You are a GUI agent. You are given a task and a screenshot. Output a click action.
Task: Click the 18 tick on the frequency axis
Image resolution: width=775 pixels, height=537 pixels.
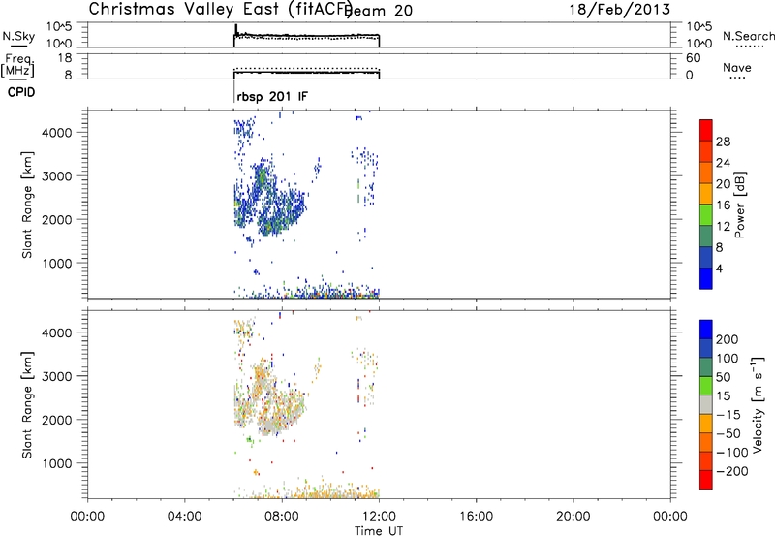point(65,58)
